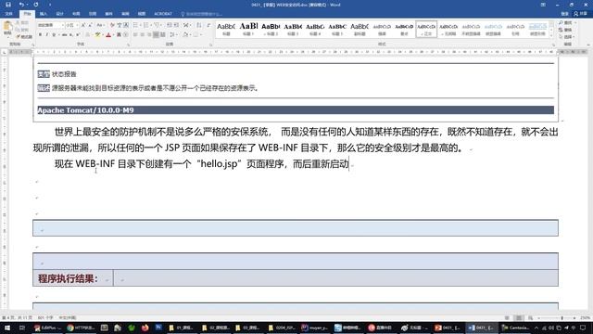593x334 pixels.
Task: Click the borders icon in paragraph group
Action: click(x=196, y=35)
